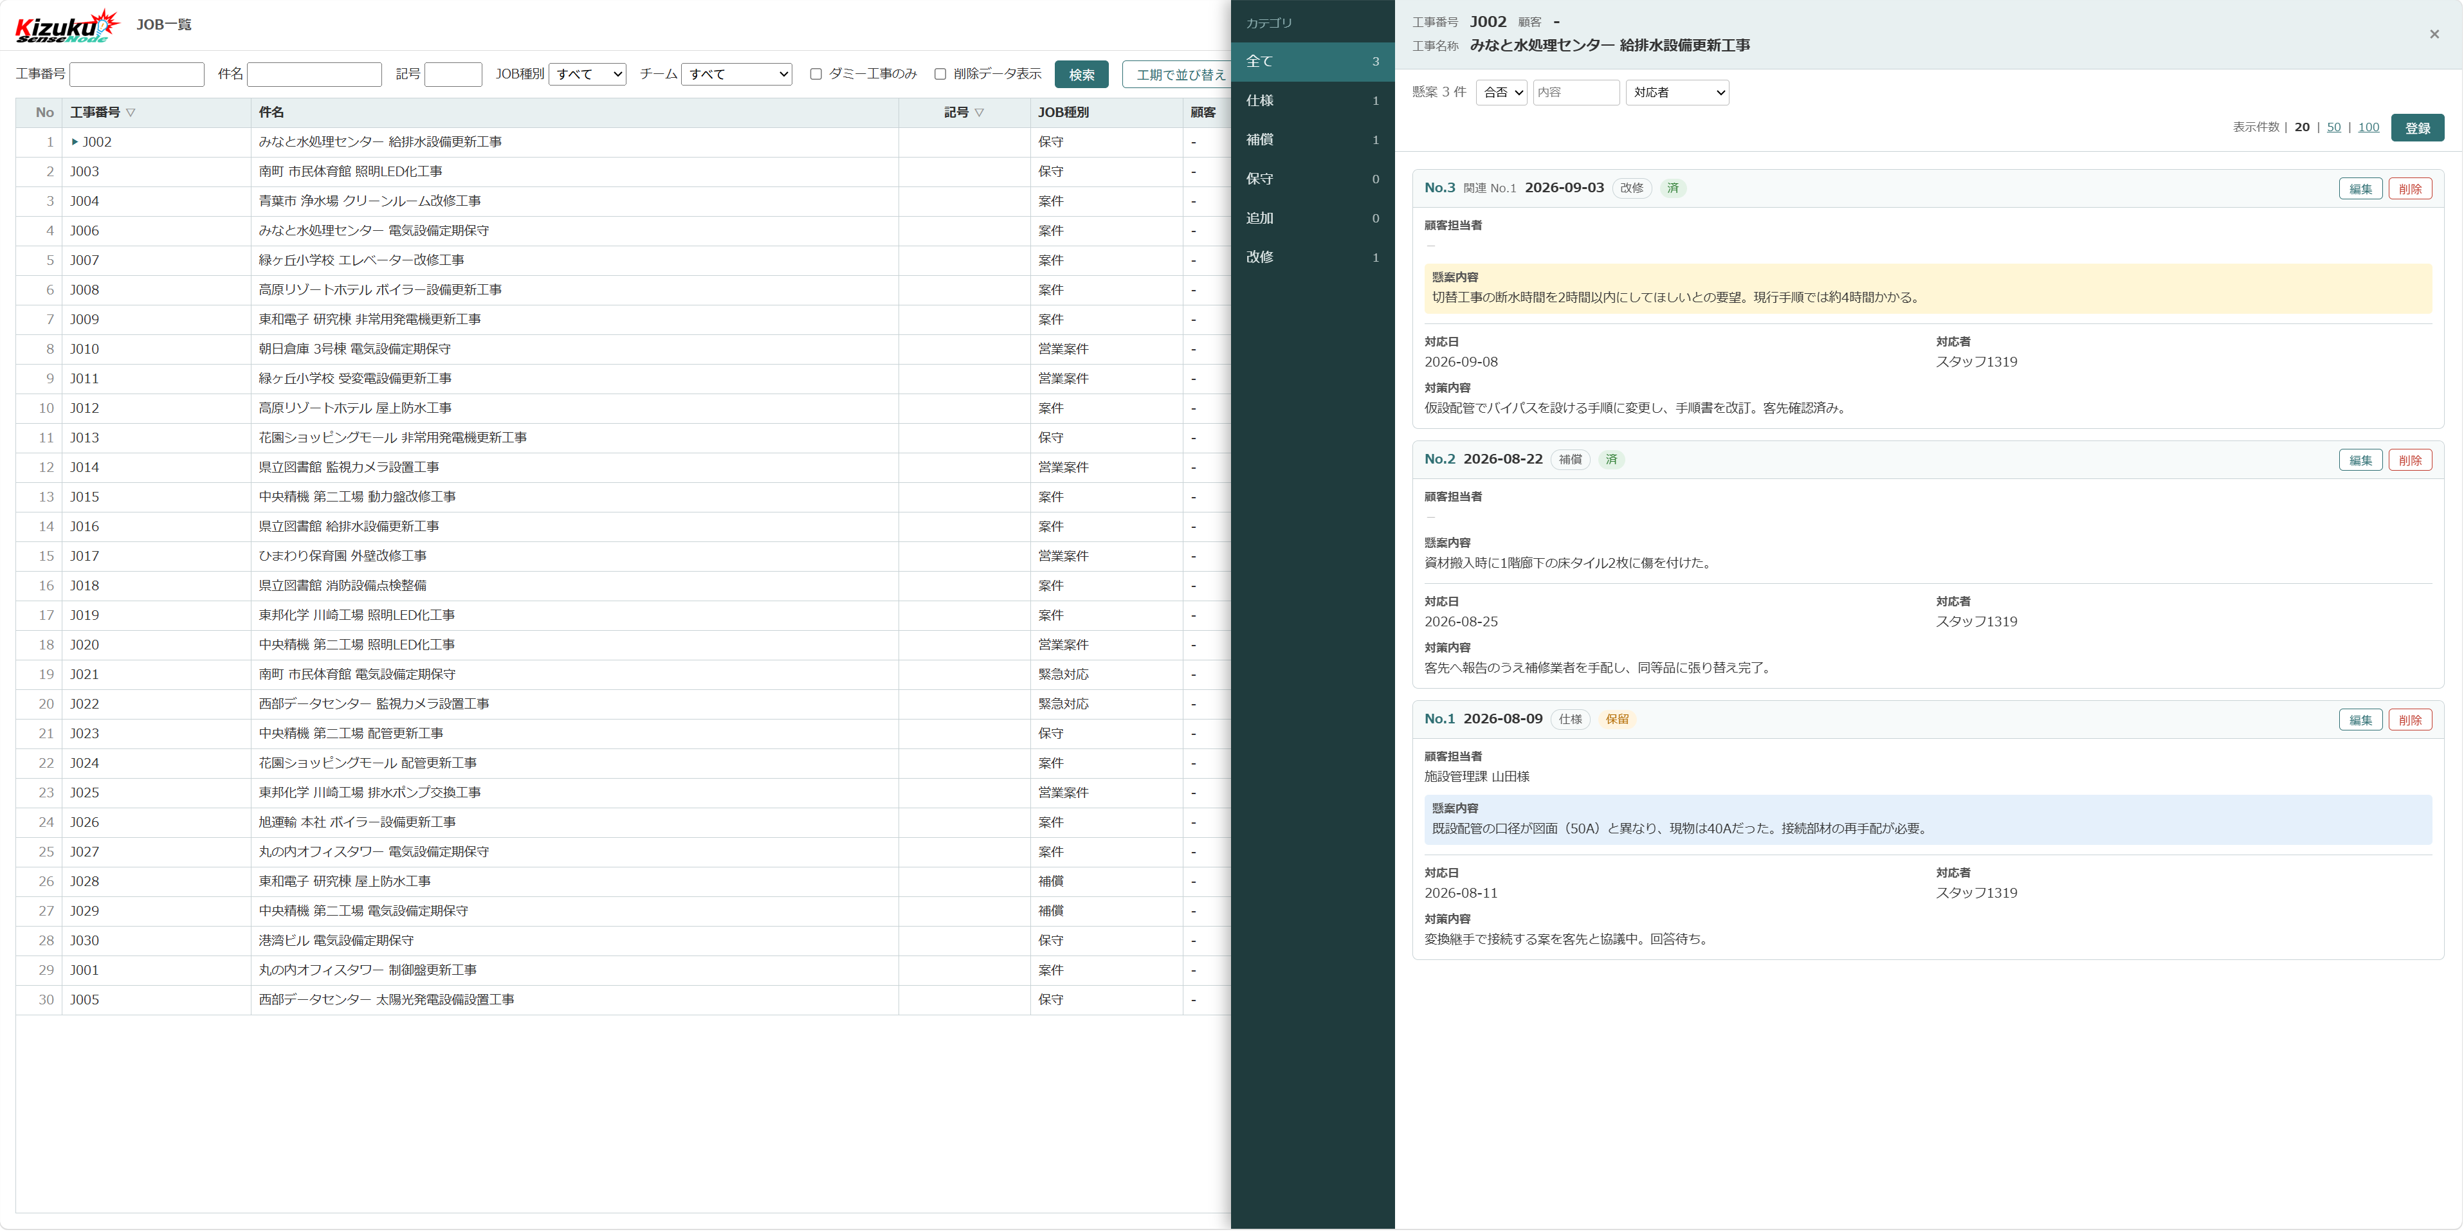Select 補償 category
This screenshot has width=2464, height=1232.
pos(1312,140)
